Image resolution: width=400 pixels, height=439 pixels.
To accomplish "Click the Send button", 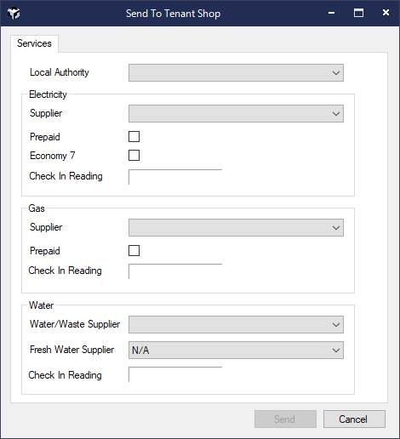I will [x=285, y=419].
